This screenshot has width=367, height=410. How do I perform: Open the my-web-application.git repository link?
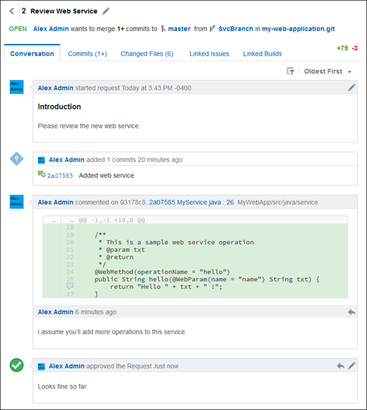click(298, 29)
